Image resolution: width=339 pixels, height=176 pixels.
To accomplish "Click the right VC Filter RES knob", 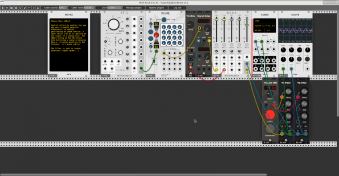I will 304,104.
